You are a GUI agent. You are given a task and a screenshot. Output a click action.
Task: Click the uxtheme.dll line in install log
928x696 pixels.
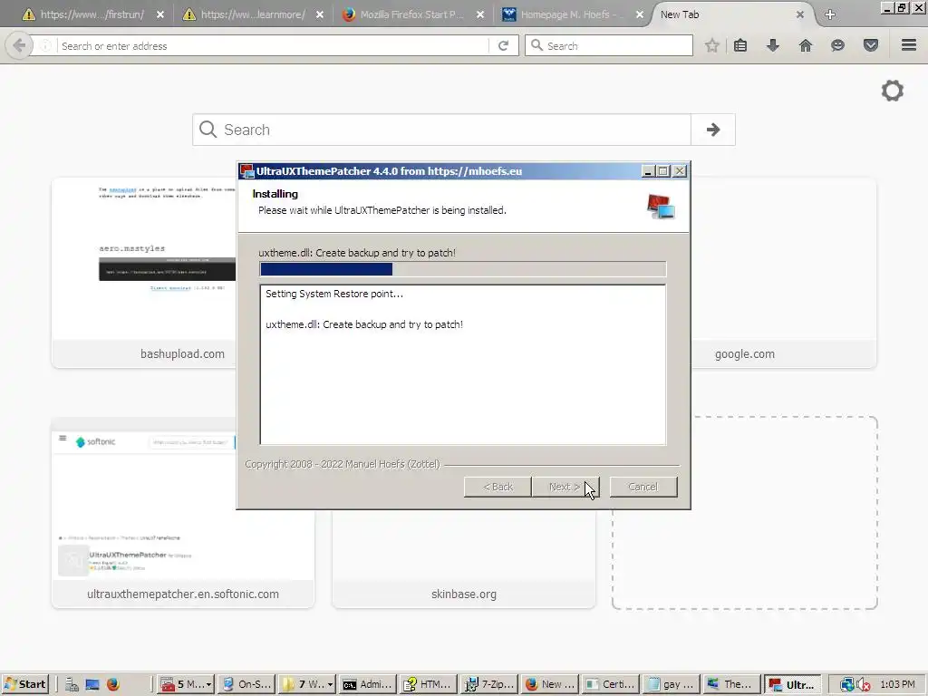364,324
